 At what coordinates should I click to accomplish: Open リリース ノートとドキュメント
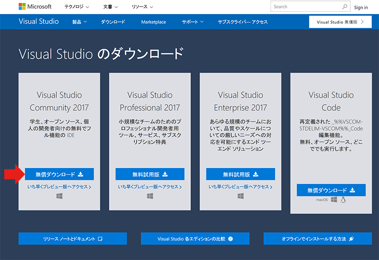tap(73, 239)
